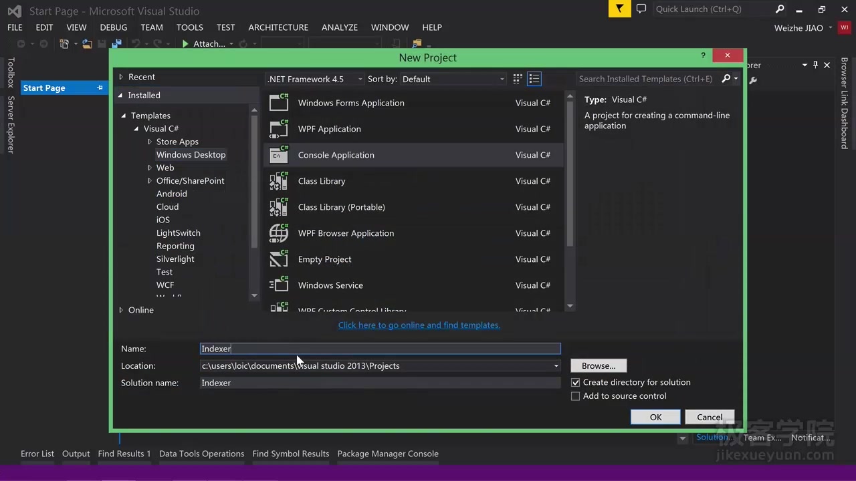Pin the Solution Explorer panel with pushpin
Viewport: 856px width, 481px height.
click(x=815, y=65)
